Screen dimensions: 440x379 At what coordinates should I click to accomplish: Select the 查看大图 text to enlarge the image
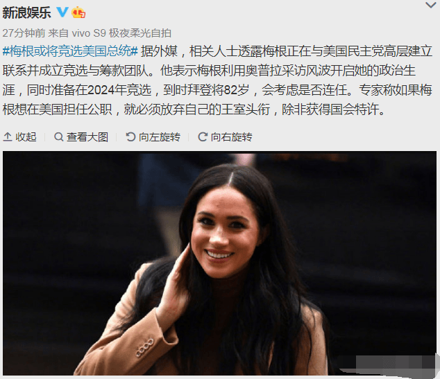pos(87,137)
